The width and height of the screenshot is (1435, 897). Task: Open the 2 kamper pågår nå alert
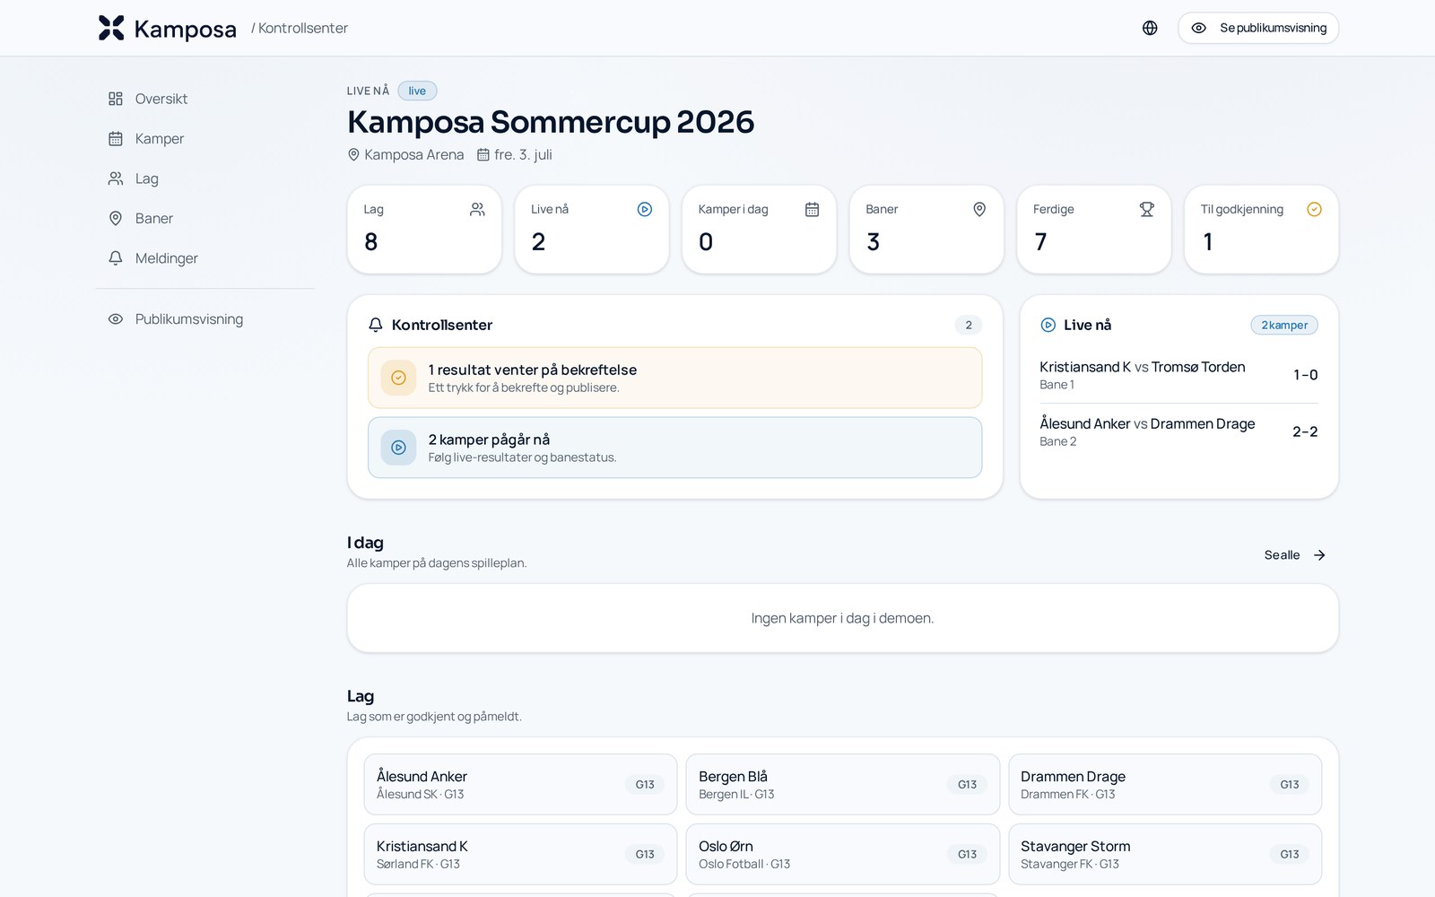(675, 448)
